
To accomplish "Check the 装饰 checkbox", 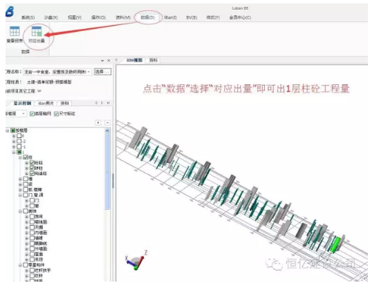I will [x=26, y=211].
